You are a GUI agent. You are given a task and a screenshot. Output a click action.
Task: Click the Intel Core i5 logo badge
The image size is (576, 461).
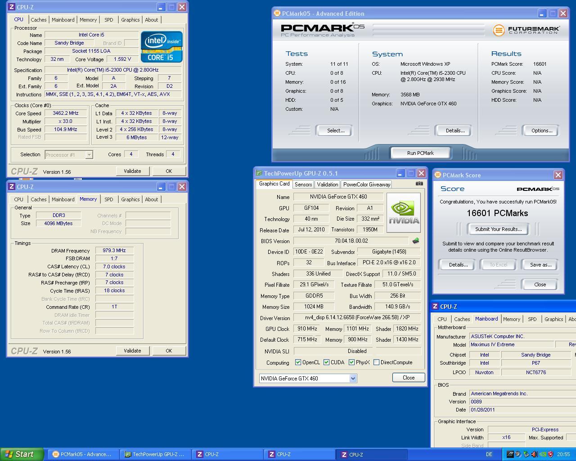click(162, 47)
